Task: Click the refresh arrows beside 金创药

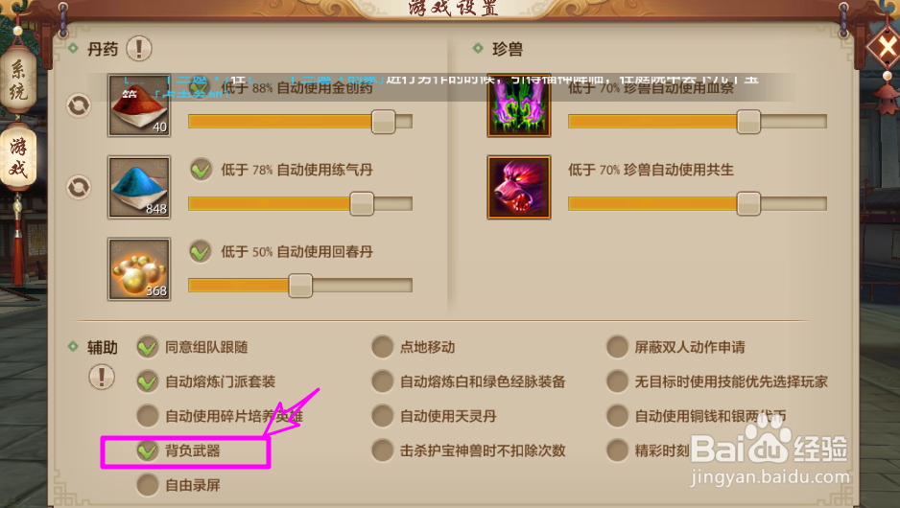Action: coord(79,105)
